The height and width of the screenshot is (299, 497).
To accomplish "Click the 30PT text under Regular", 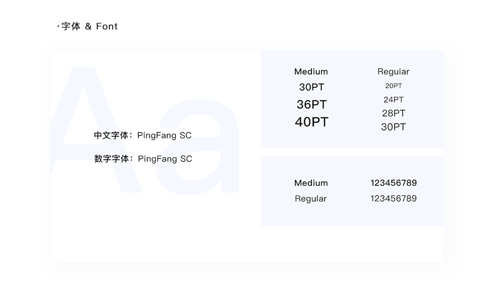I will pos(393,127).
